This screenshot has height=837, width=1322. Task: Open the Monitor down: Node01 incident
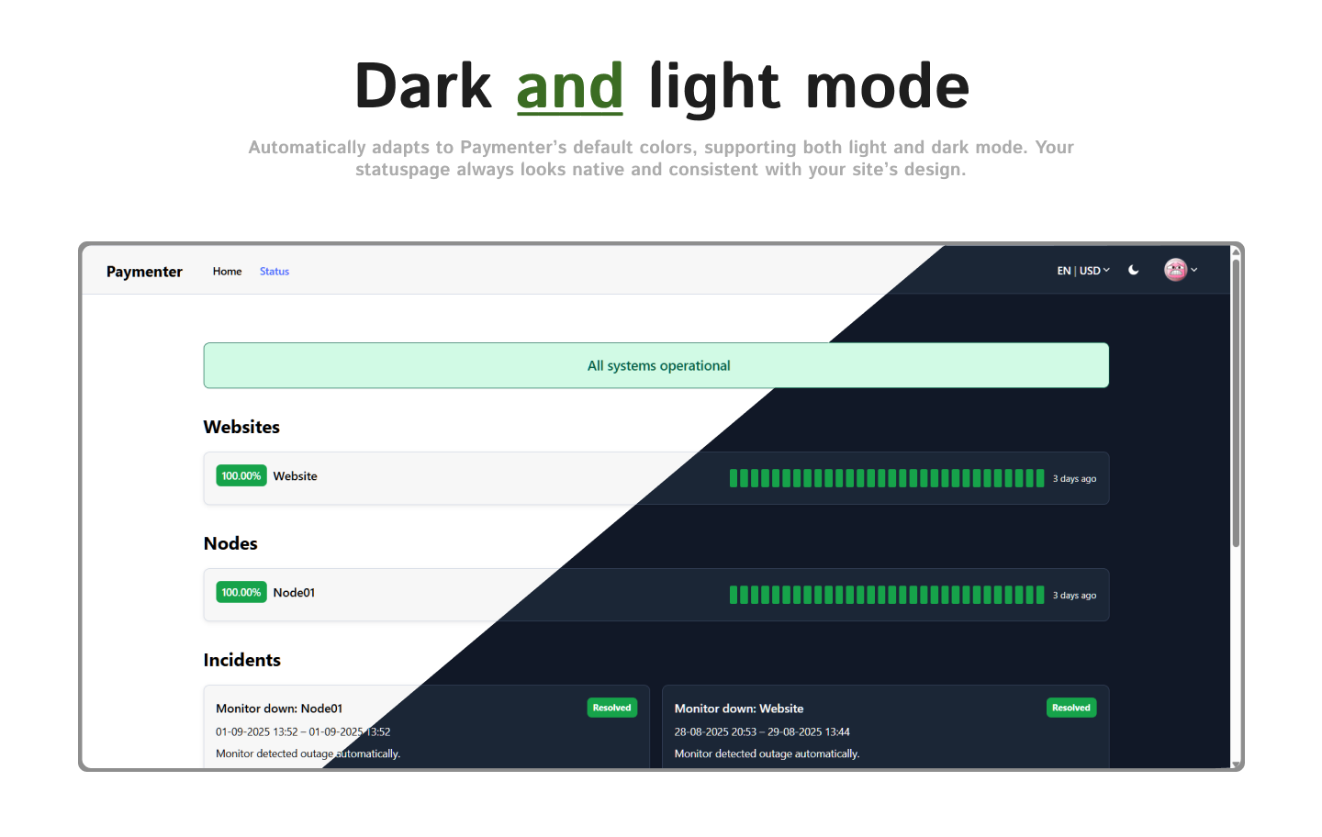(x=279, y=709)
